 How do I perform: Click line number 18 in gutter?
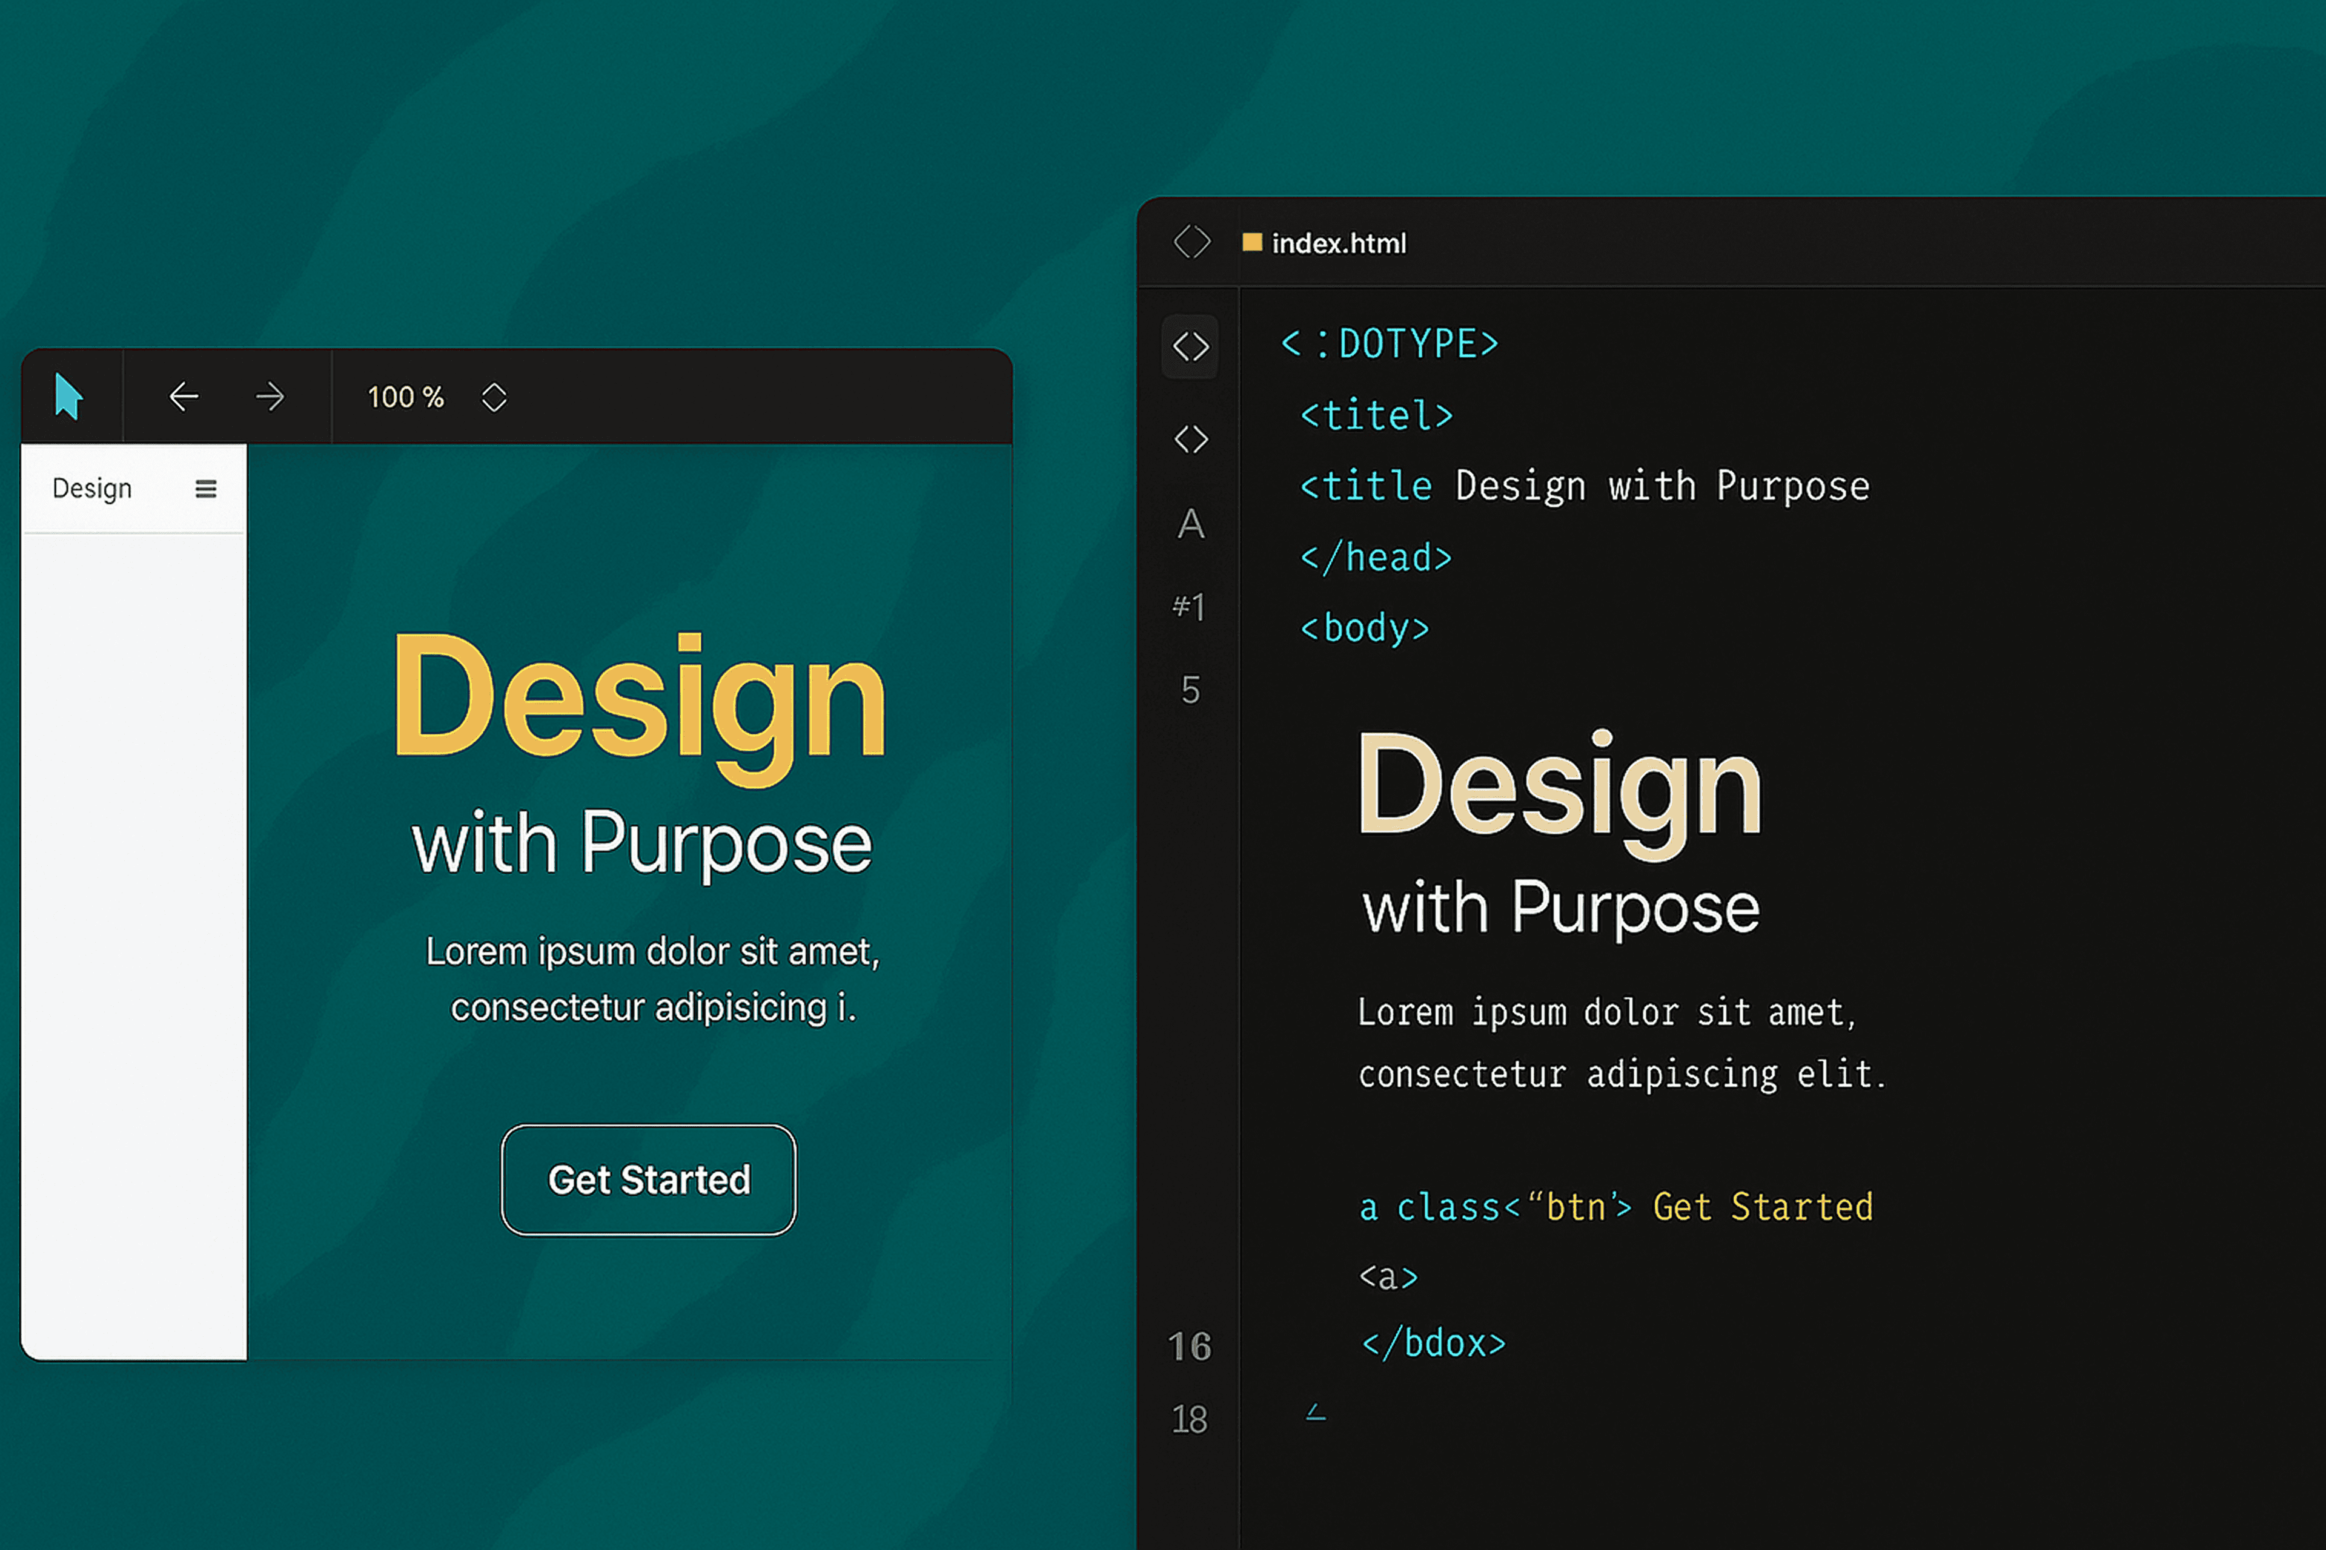click(x=1190, y=1420)
